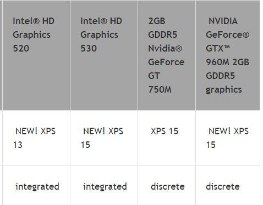Select the NVIDIA GeForce GTX 960M header cell
263x205 pixels.
coord(228,55)
